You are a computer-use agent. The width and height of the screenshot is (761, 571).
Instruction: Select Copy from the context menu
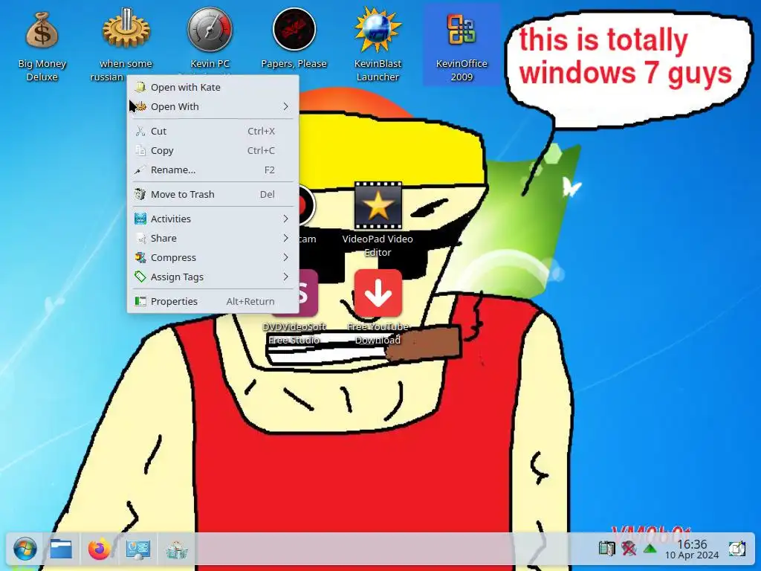click(213, 150)
